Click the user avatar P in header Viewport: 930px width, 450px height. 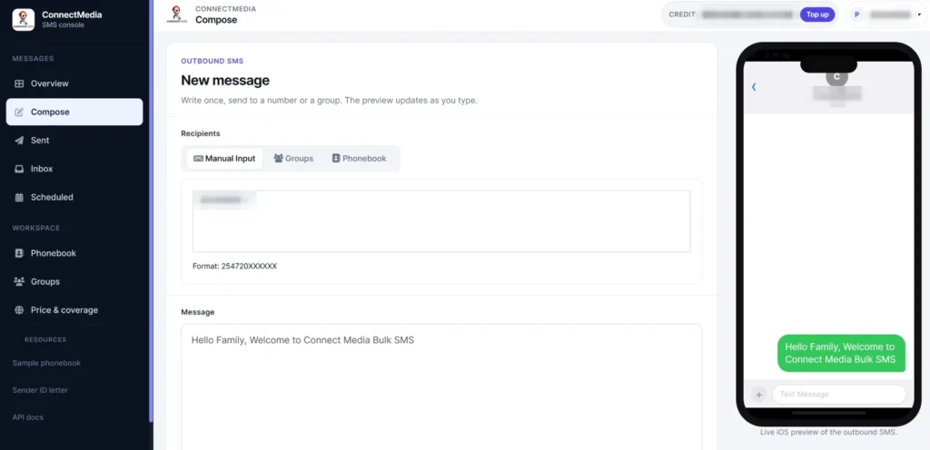[856, 15]
